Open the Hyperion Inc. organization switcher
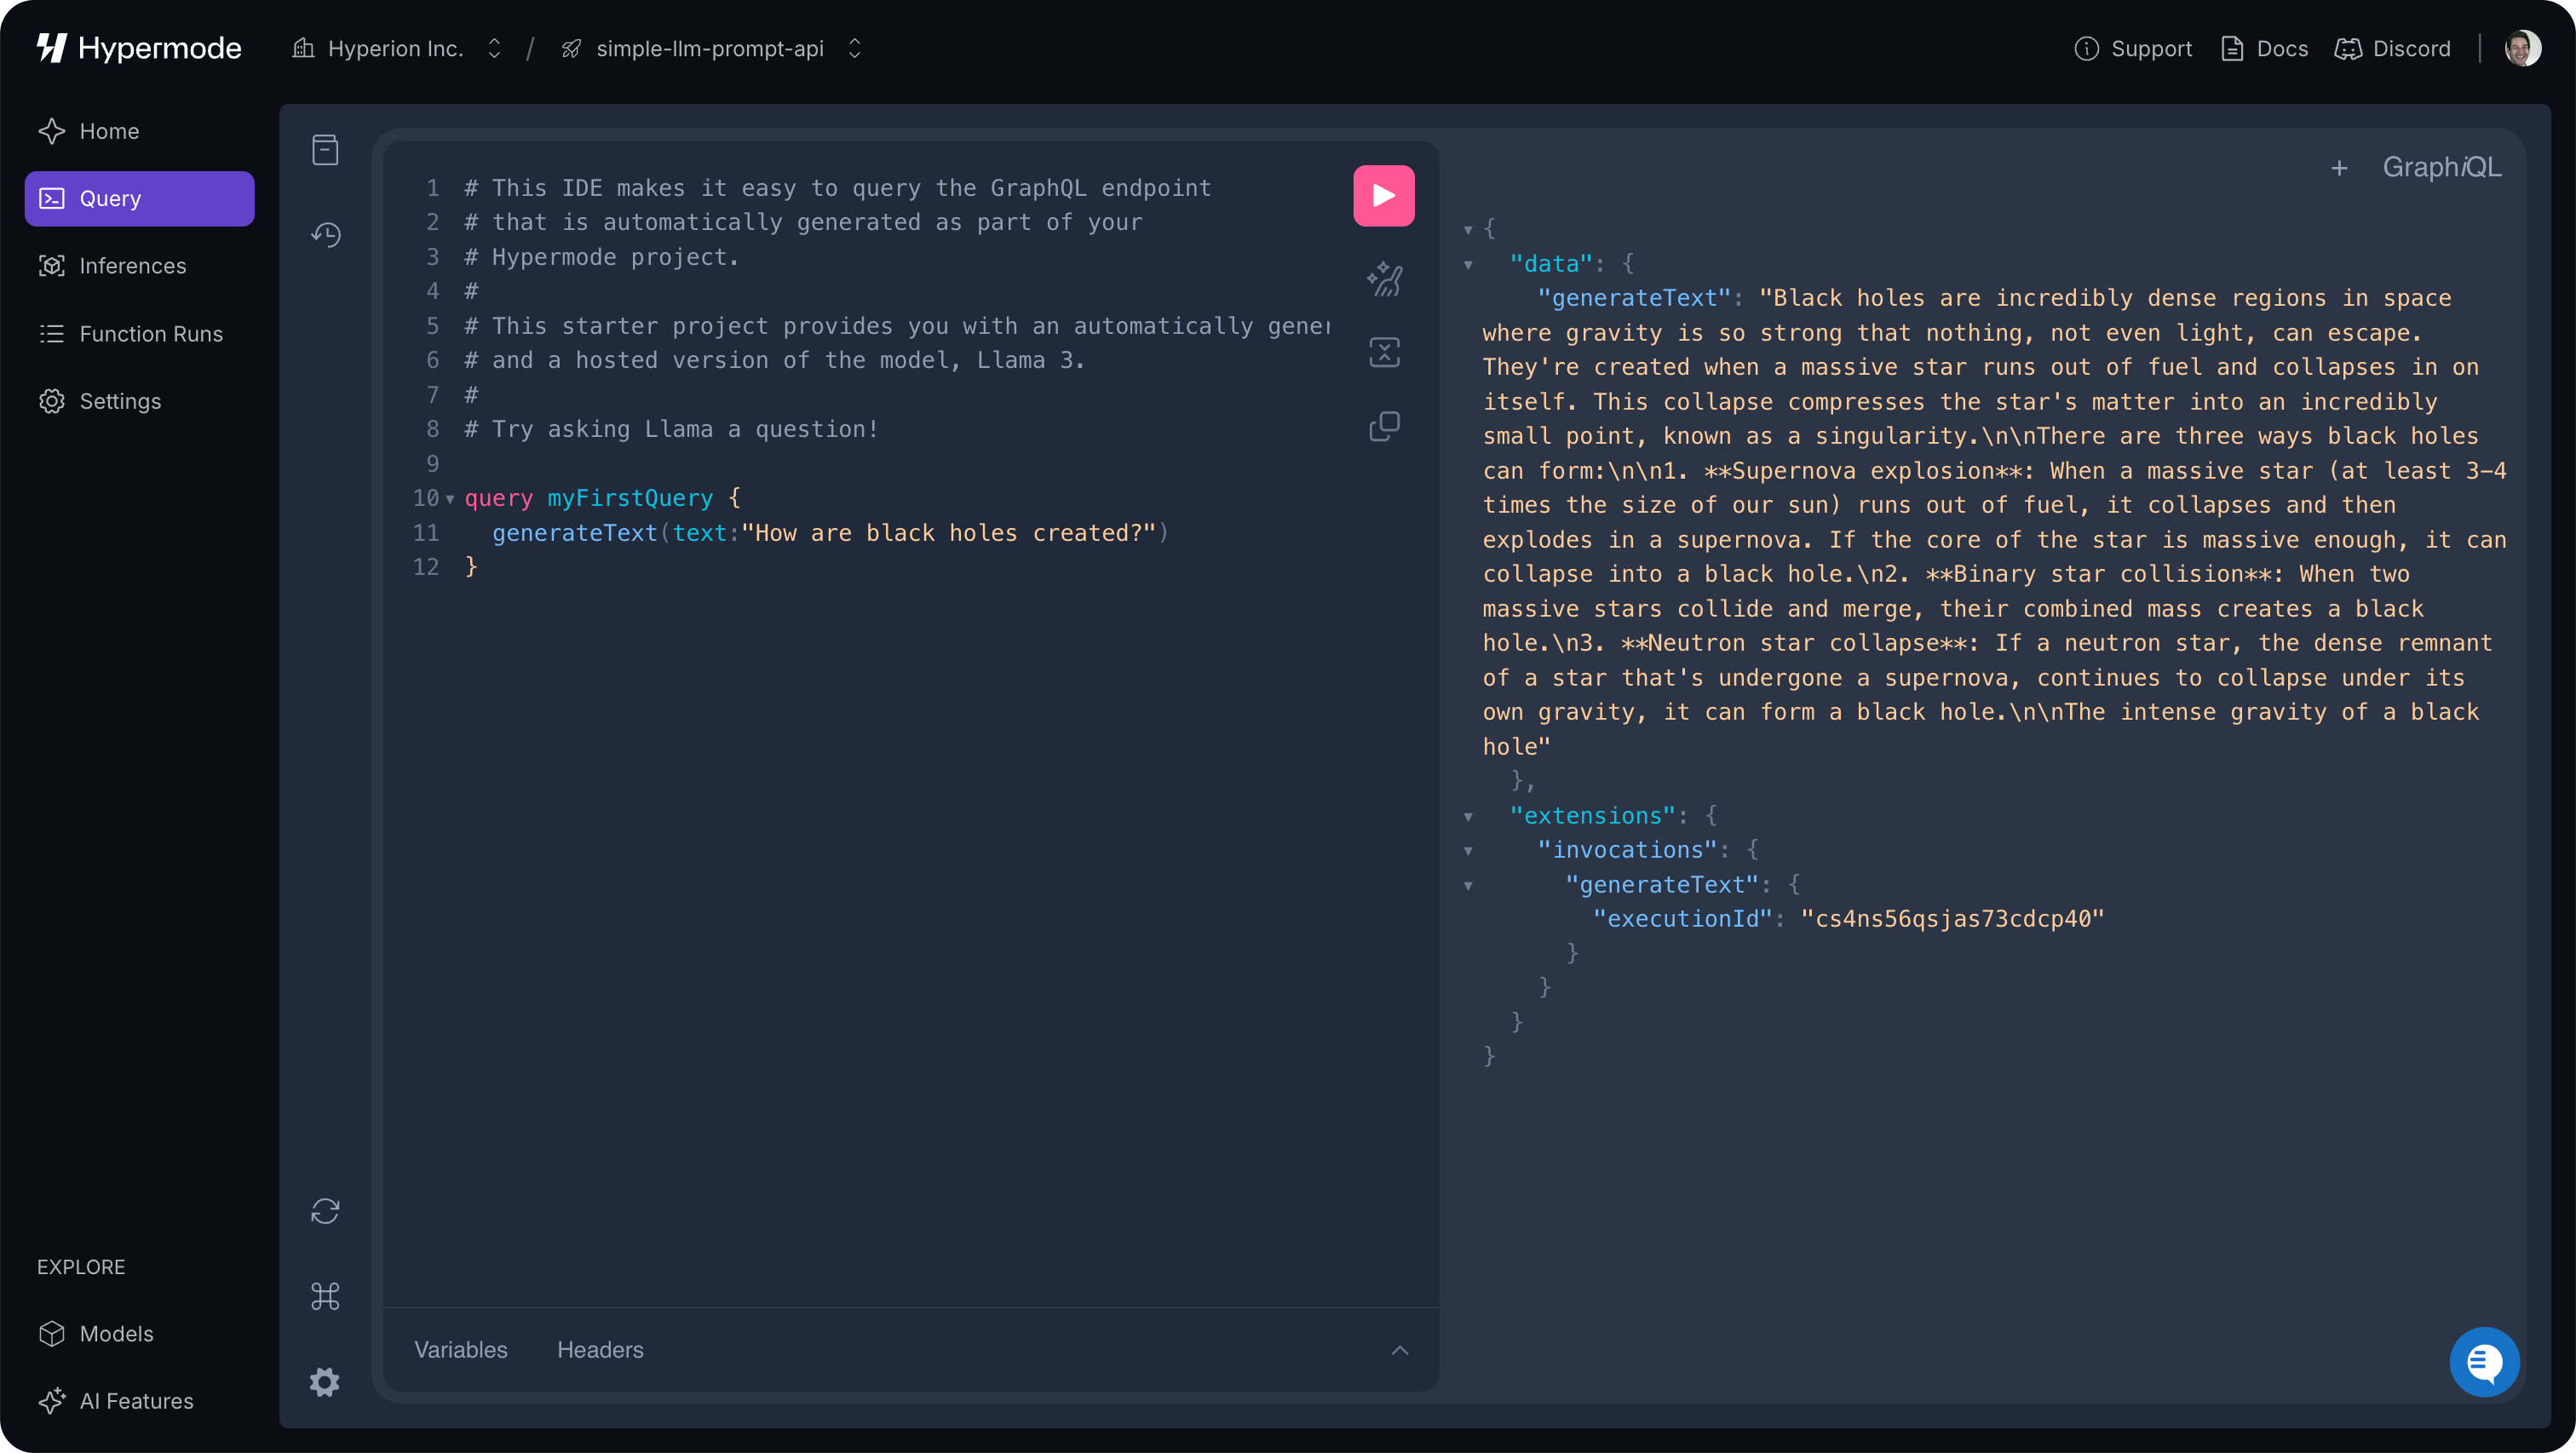The width and height of the screenshot is (2576, 1453). pyautogui.click(x=494, y=48)
